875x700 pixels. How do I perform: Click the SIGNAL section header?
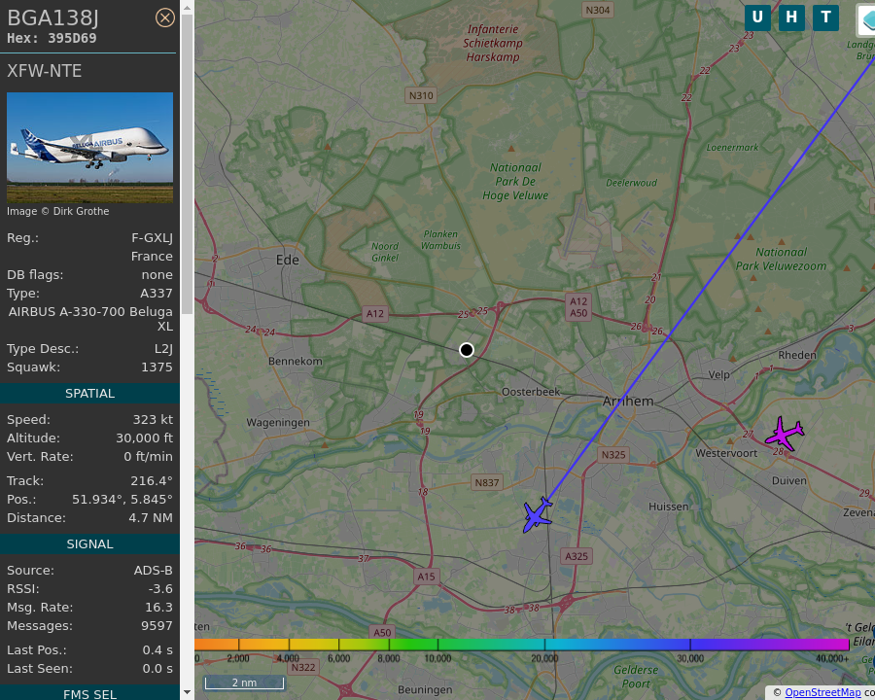[89, 544]
